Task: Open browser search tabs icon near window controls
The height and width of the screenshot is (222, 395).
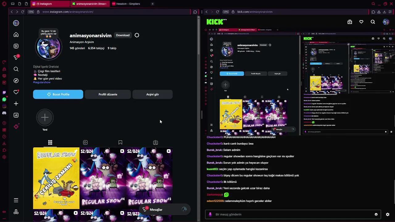Action: coord(373,4)
